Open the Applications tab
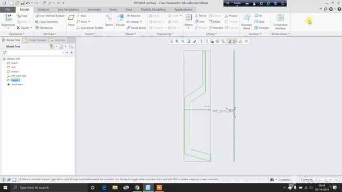Viewport: 342px width, 192px height. point(183,10)
